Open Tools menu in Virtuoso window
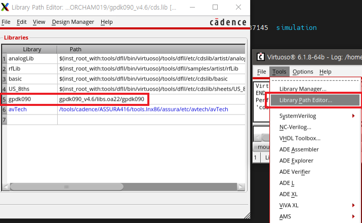This screenshot has height=223, width=362. 279,71
